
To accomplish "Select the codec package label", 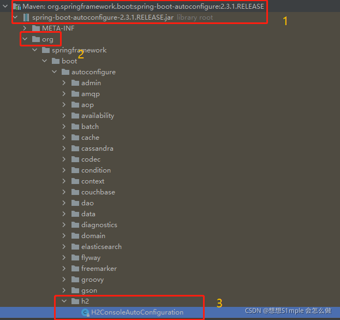I will [91, 159].
